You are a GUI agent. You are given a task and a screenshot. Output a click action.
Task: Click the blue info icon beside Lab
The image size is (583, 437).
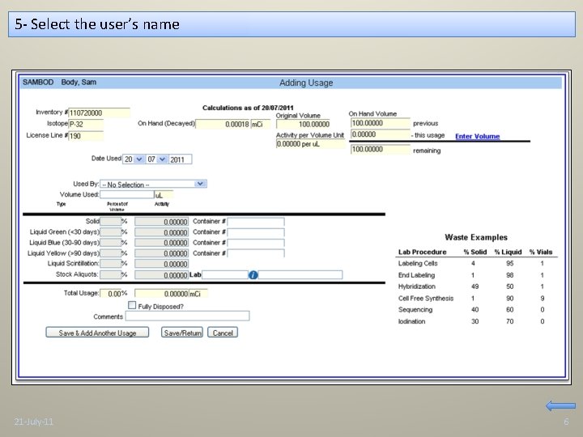[x=253, y=275]
